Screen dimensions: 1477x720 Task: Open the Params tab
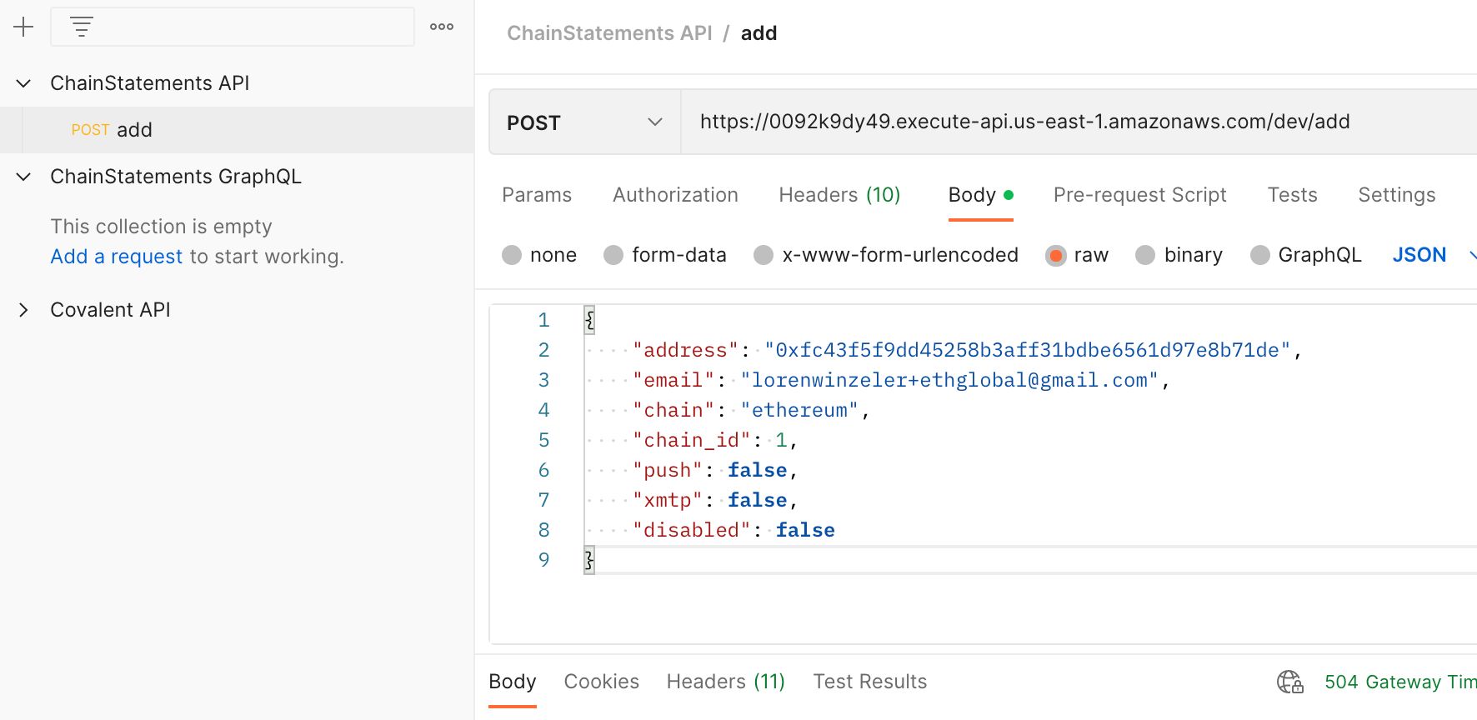(x=537, y=195)
